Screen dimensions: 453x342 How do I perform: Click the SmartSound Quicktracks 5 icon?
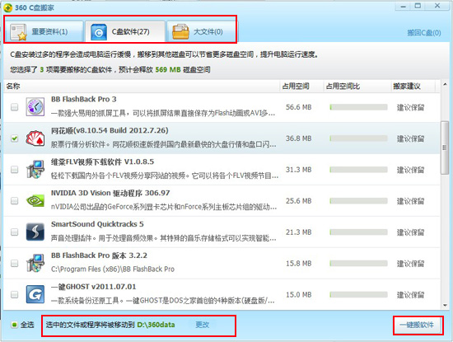coord(35,232)
